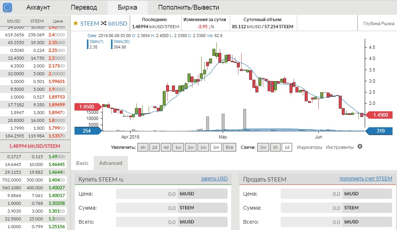397x230 pixels.
Task: Select buy order at price 1.46445
Action: pyautogui.click(x=33, y=164)
